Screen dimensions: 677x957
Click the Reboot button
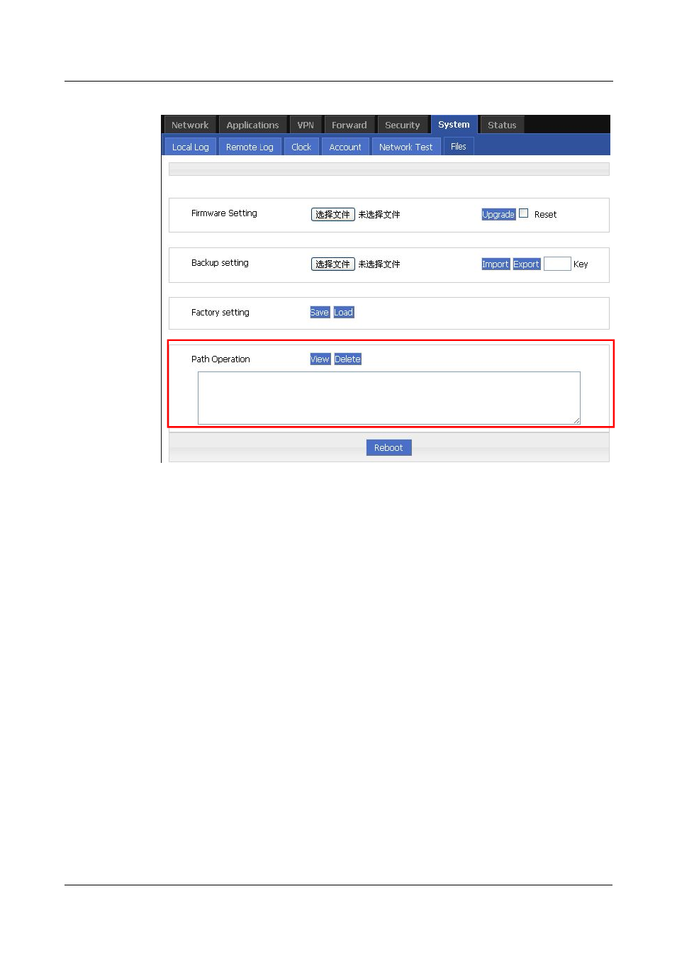pyautogui.click(x=388, y=447)
